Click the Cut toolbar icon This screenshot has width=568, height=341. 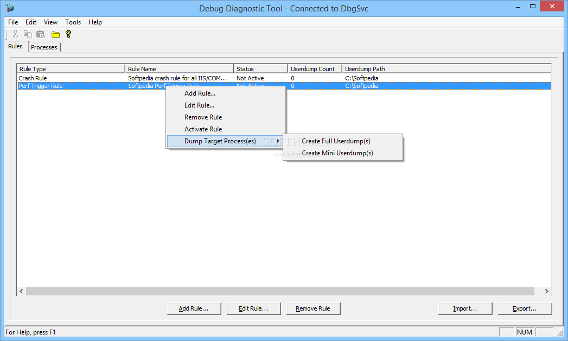15,34
